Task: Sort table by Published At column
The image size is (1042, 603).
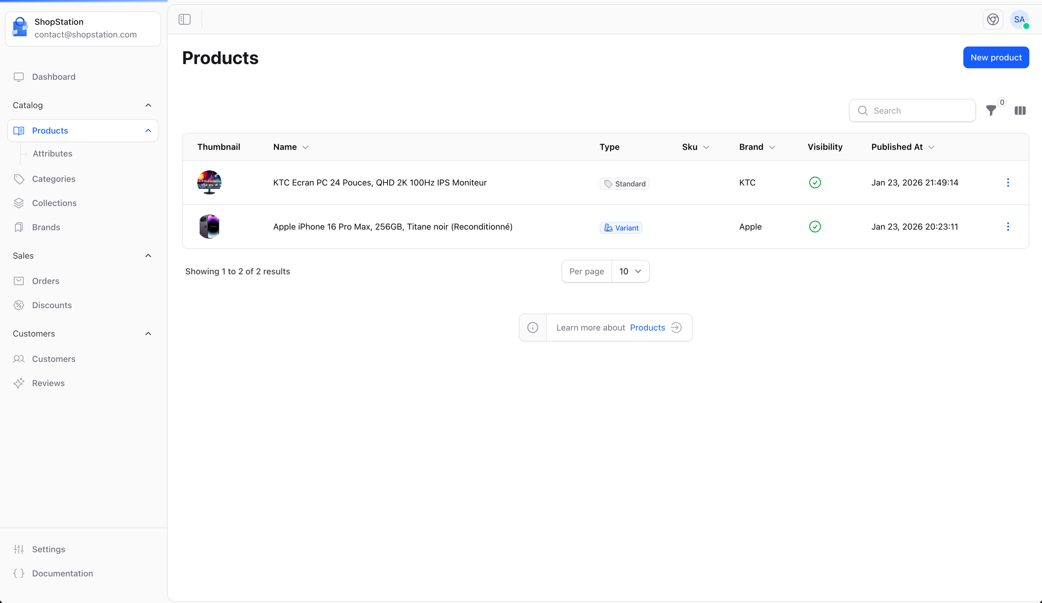Action: (903, 147)
